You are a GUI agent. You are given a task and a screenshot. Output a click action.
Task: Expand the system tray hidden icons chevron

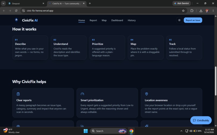click(x=181, y=131)
